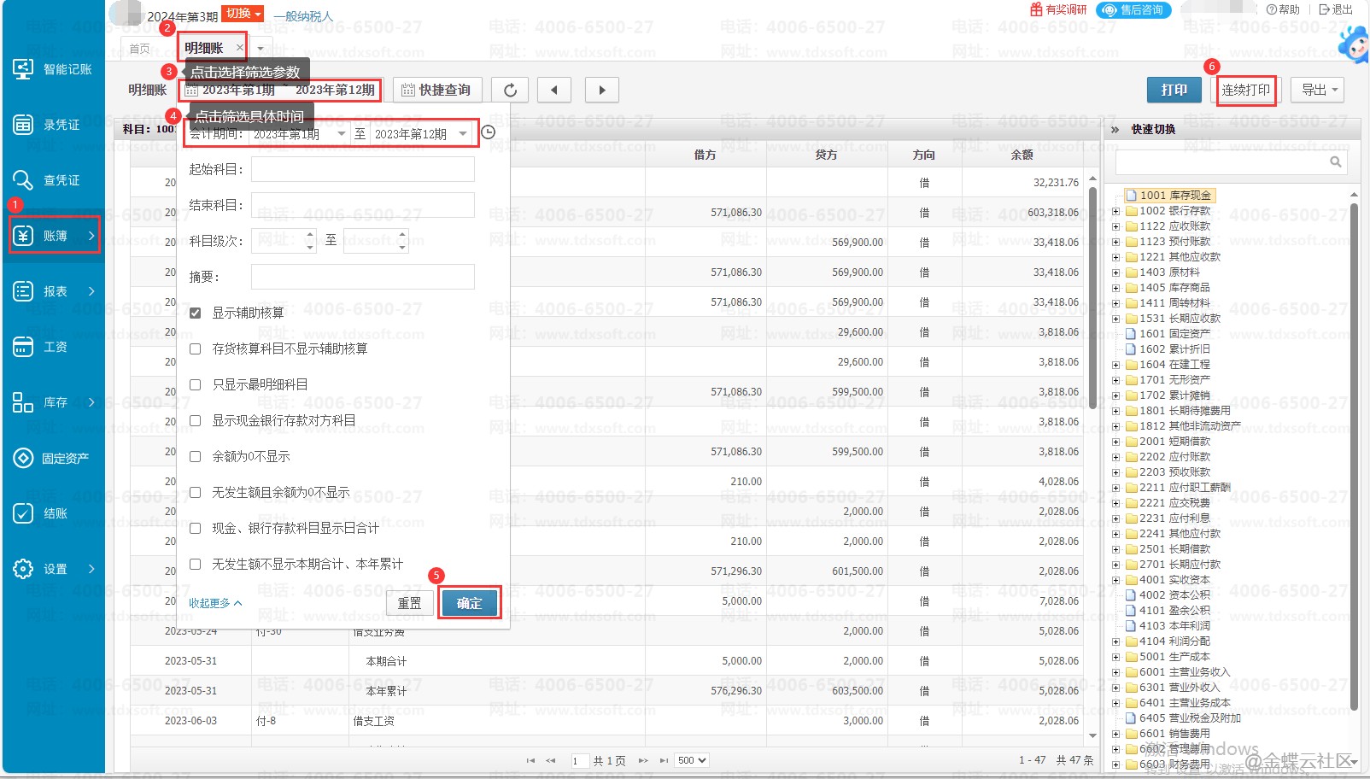Check the 余额为0不显示 option
Image resolution: width=1370 pixels, height=779 pixels.
196,457
